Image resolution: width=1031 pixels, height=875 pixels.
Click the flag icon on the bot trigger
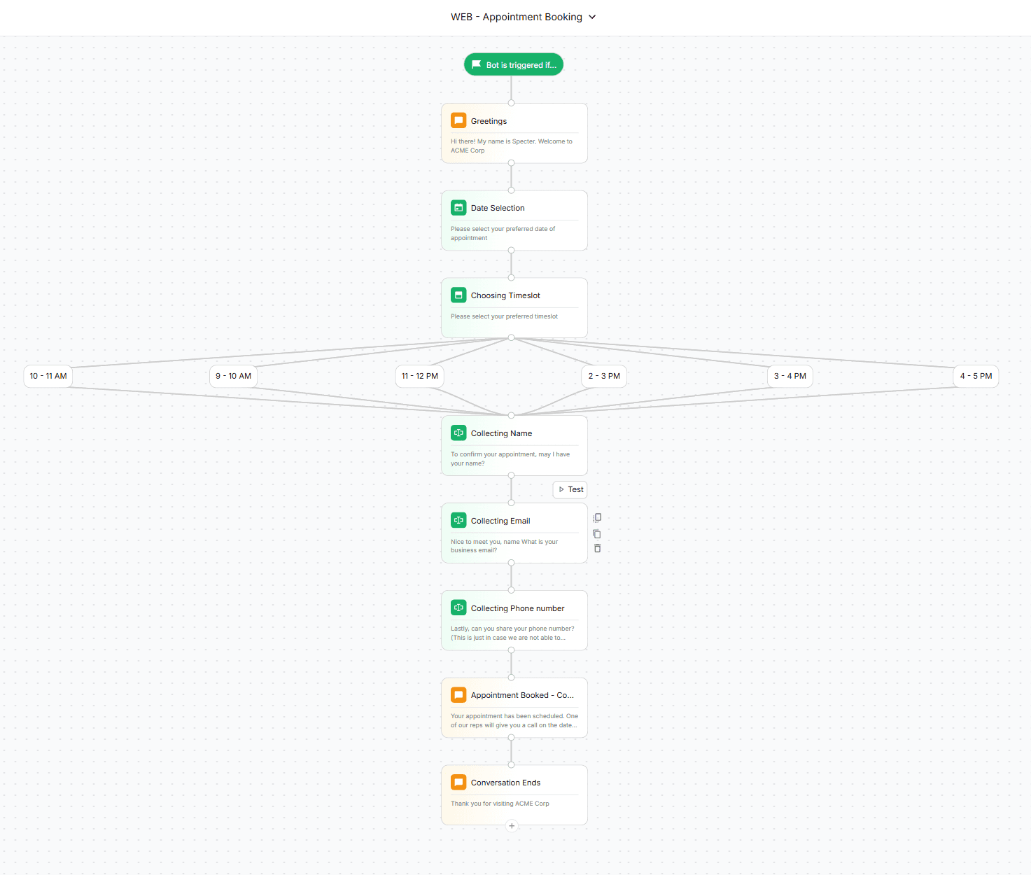click(x=477, y=64)
